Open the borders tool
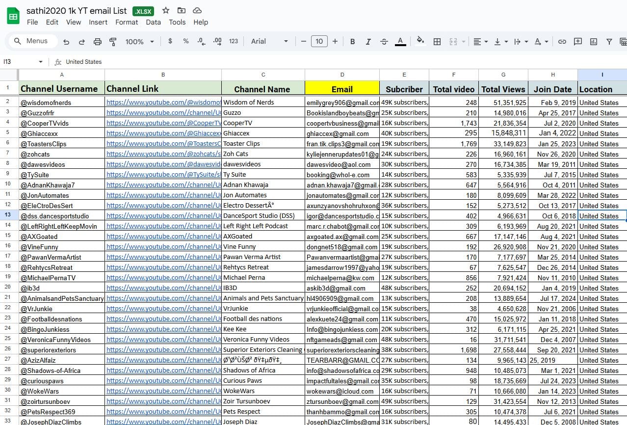 [x=437, y=42]
